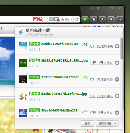Open file d53f8794a4c27d1eef089 via 打开 link
Image resolution: width=130 pixels, height=133 pixels.
pyautogui.click(x=93, y=96)
